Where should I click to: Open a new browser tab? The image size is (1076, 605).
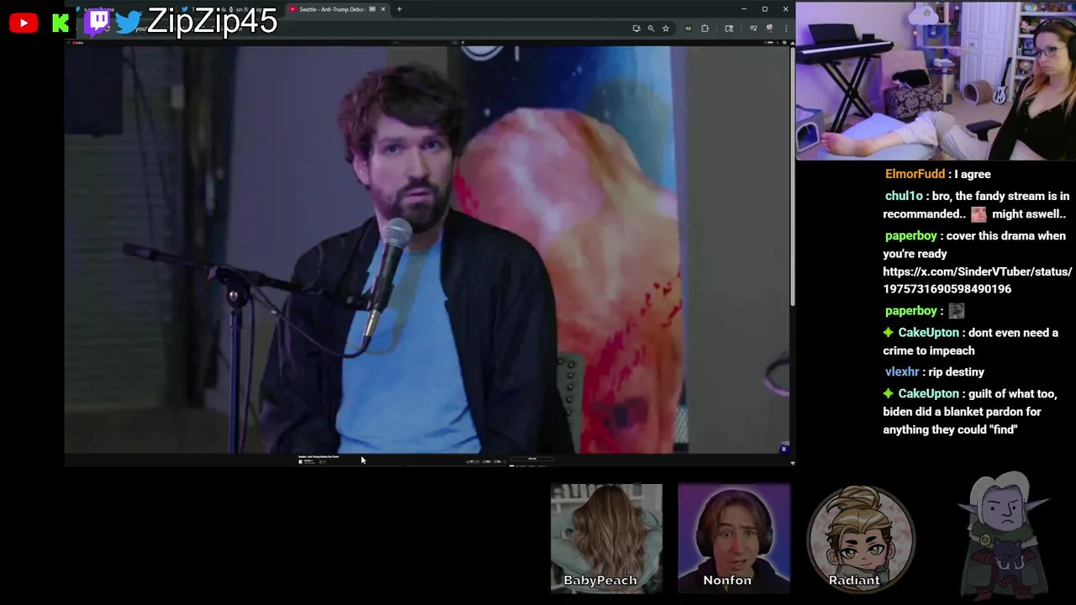pos(399,9)
